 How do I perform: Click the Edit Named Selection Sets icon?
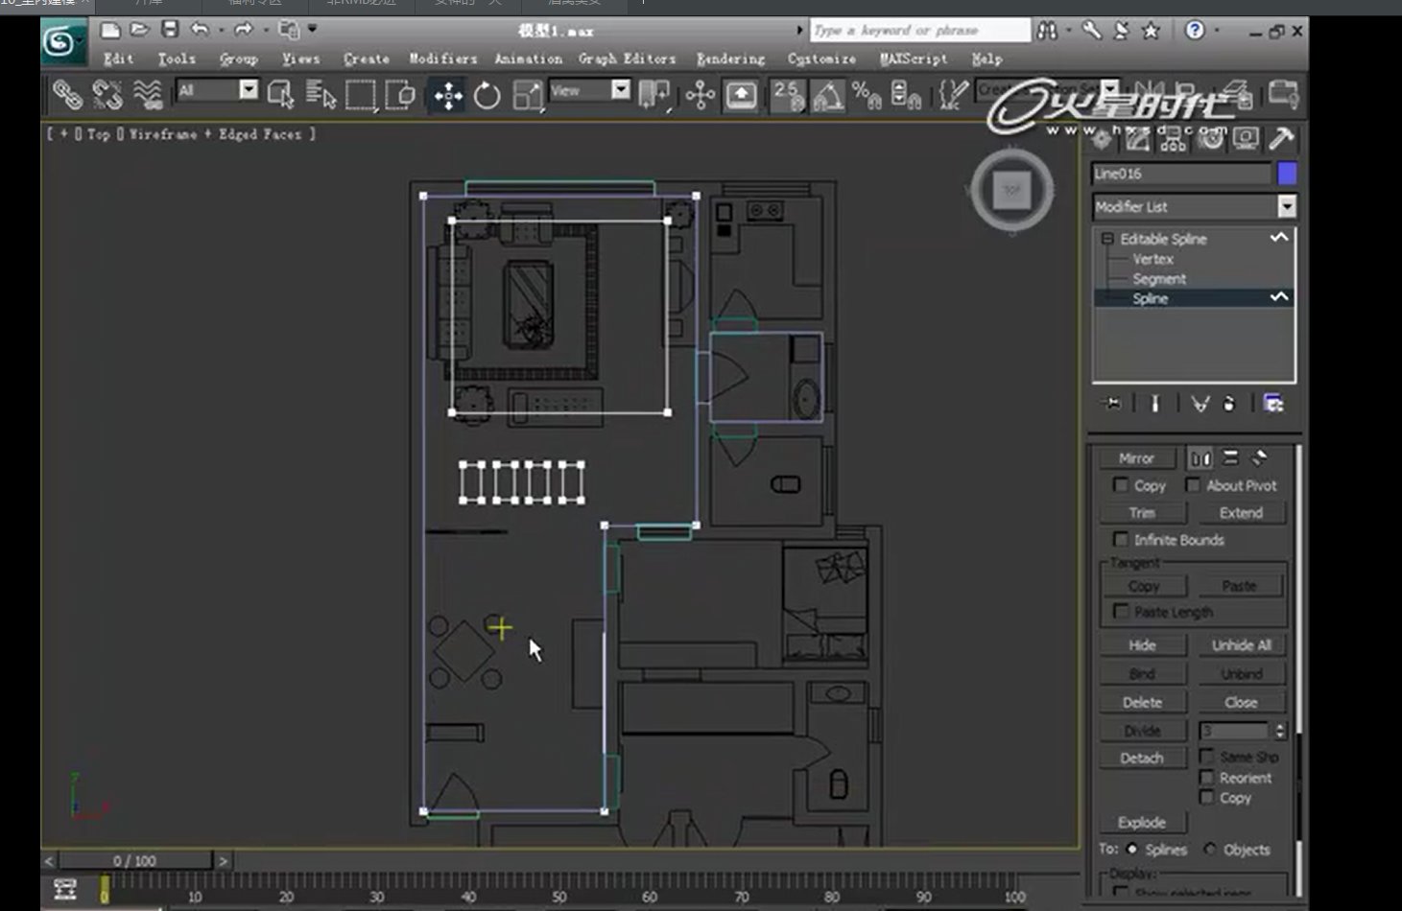(x=953, y=95)
